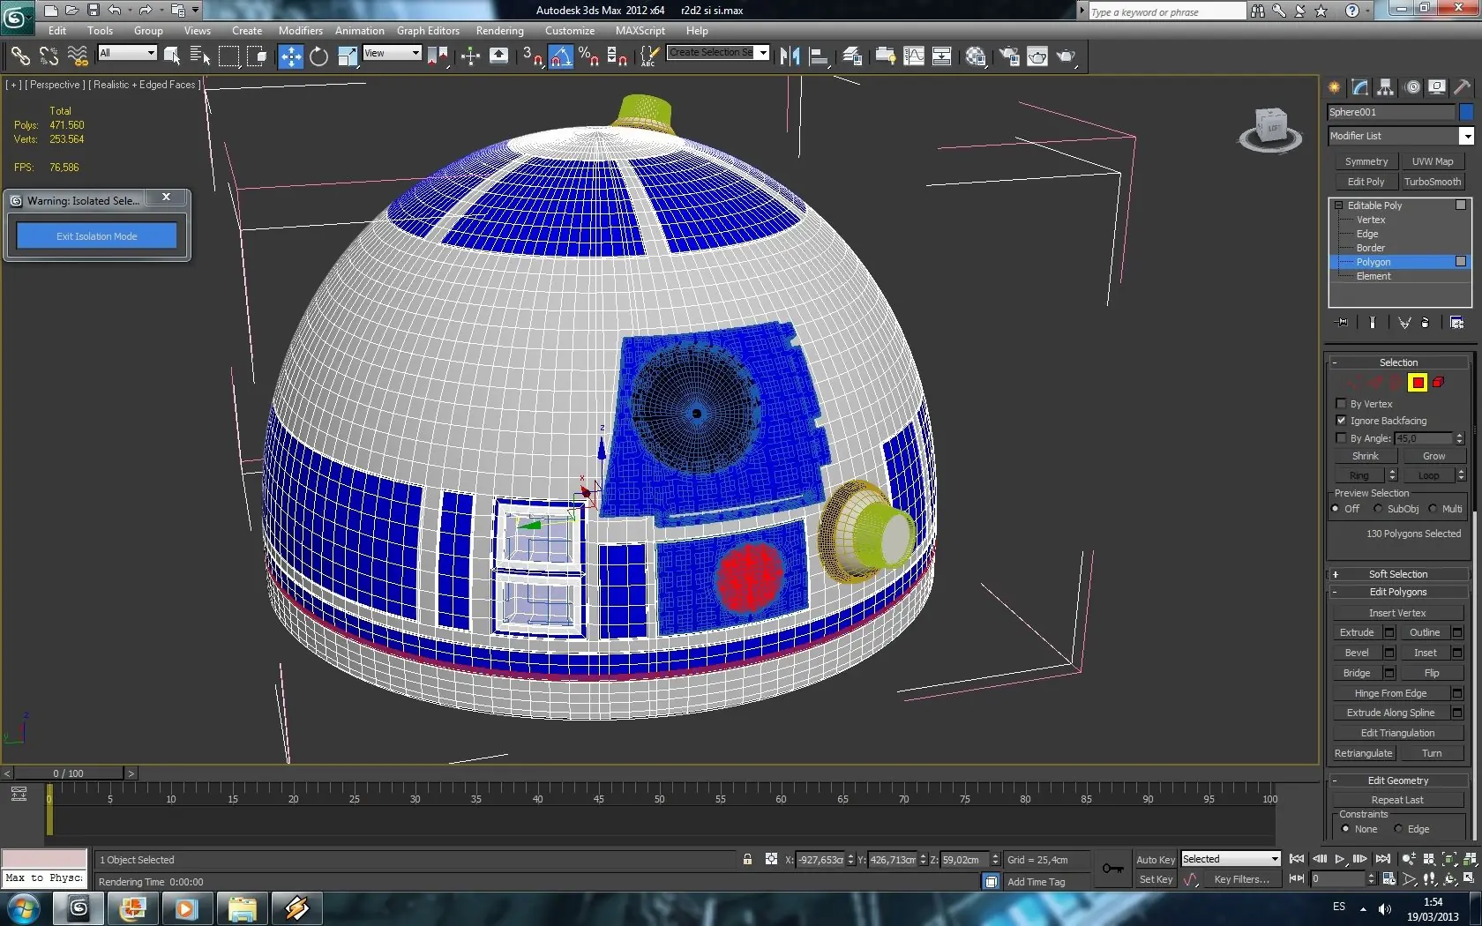1482x926 pixels.
Task: Click Pin Stack icon below modifier stack
Action: point(1343,323)
